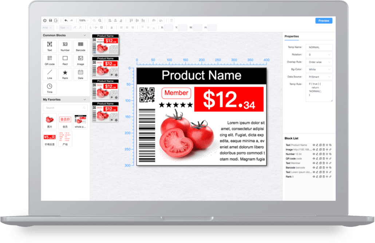This screenshot has height=243, width=375.
Task: Toggle visibility of the Barcode block
Action: [313, 168]
